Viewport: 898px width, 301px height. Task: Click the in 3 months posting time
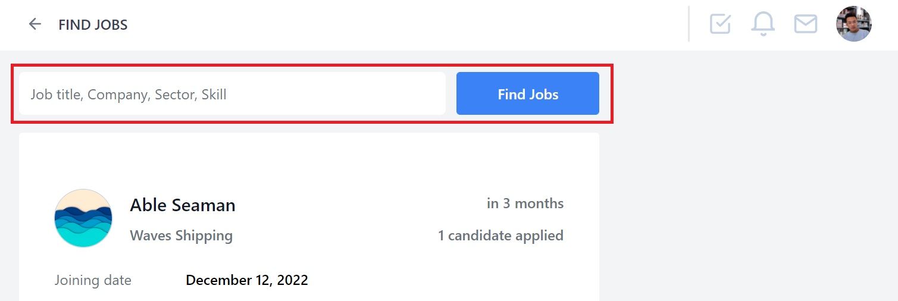coord(525,203)
